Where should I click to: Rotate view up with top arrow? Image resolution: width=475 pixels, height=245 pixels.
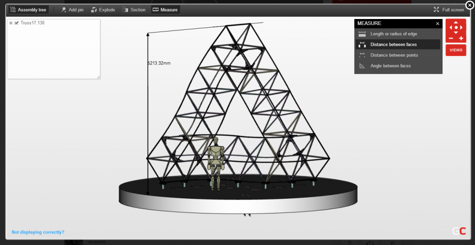[456, 22]
